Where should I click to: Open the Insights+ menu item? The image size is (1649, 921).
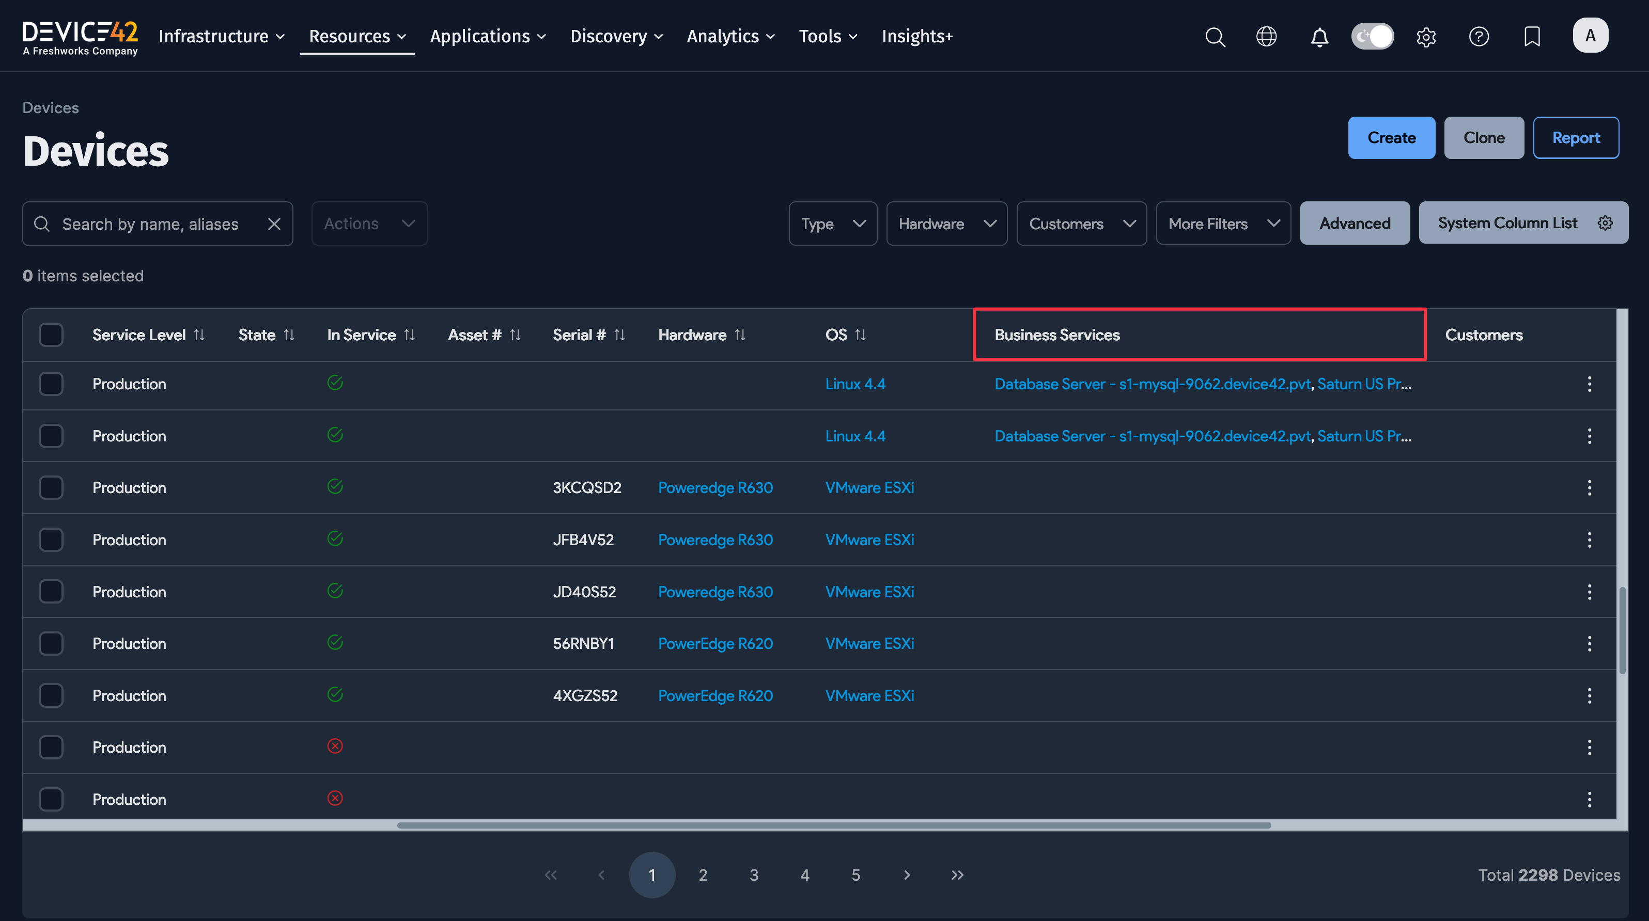point(916,37)
